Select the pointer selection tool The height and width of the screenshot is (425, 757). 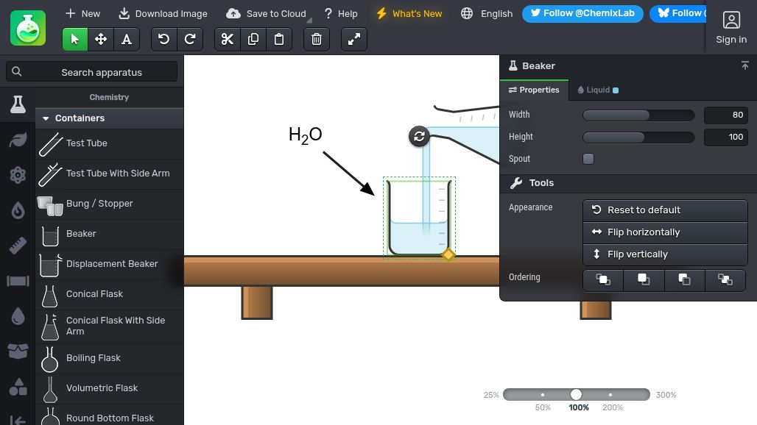[75, 39]
